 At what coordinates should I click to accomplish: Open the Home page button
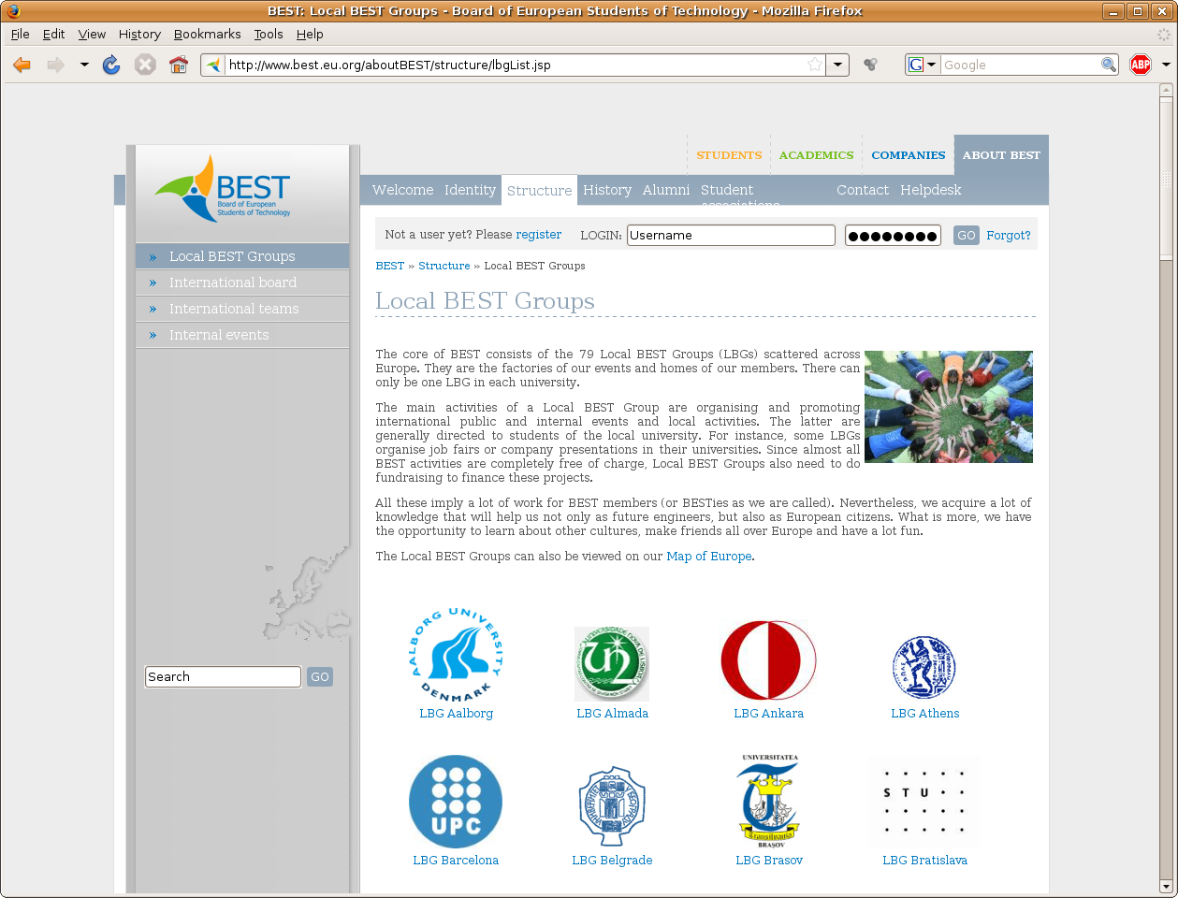pos(179,65)
